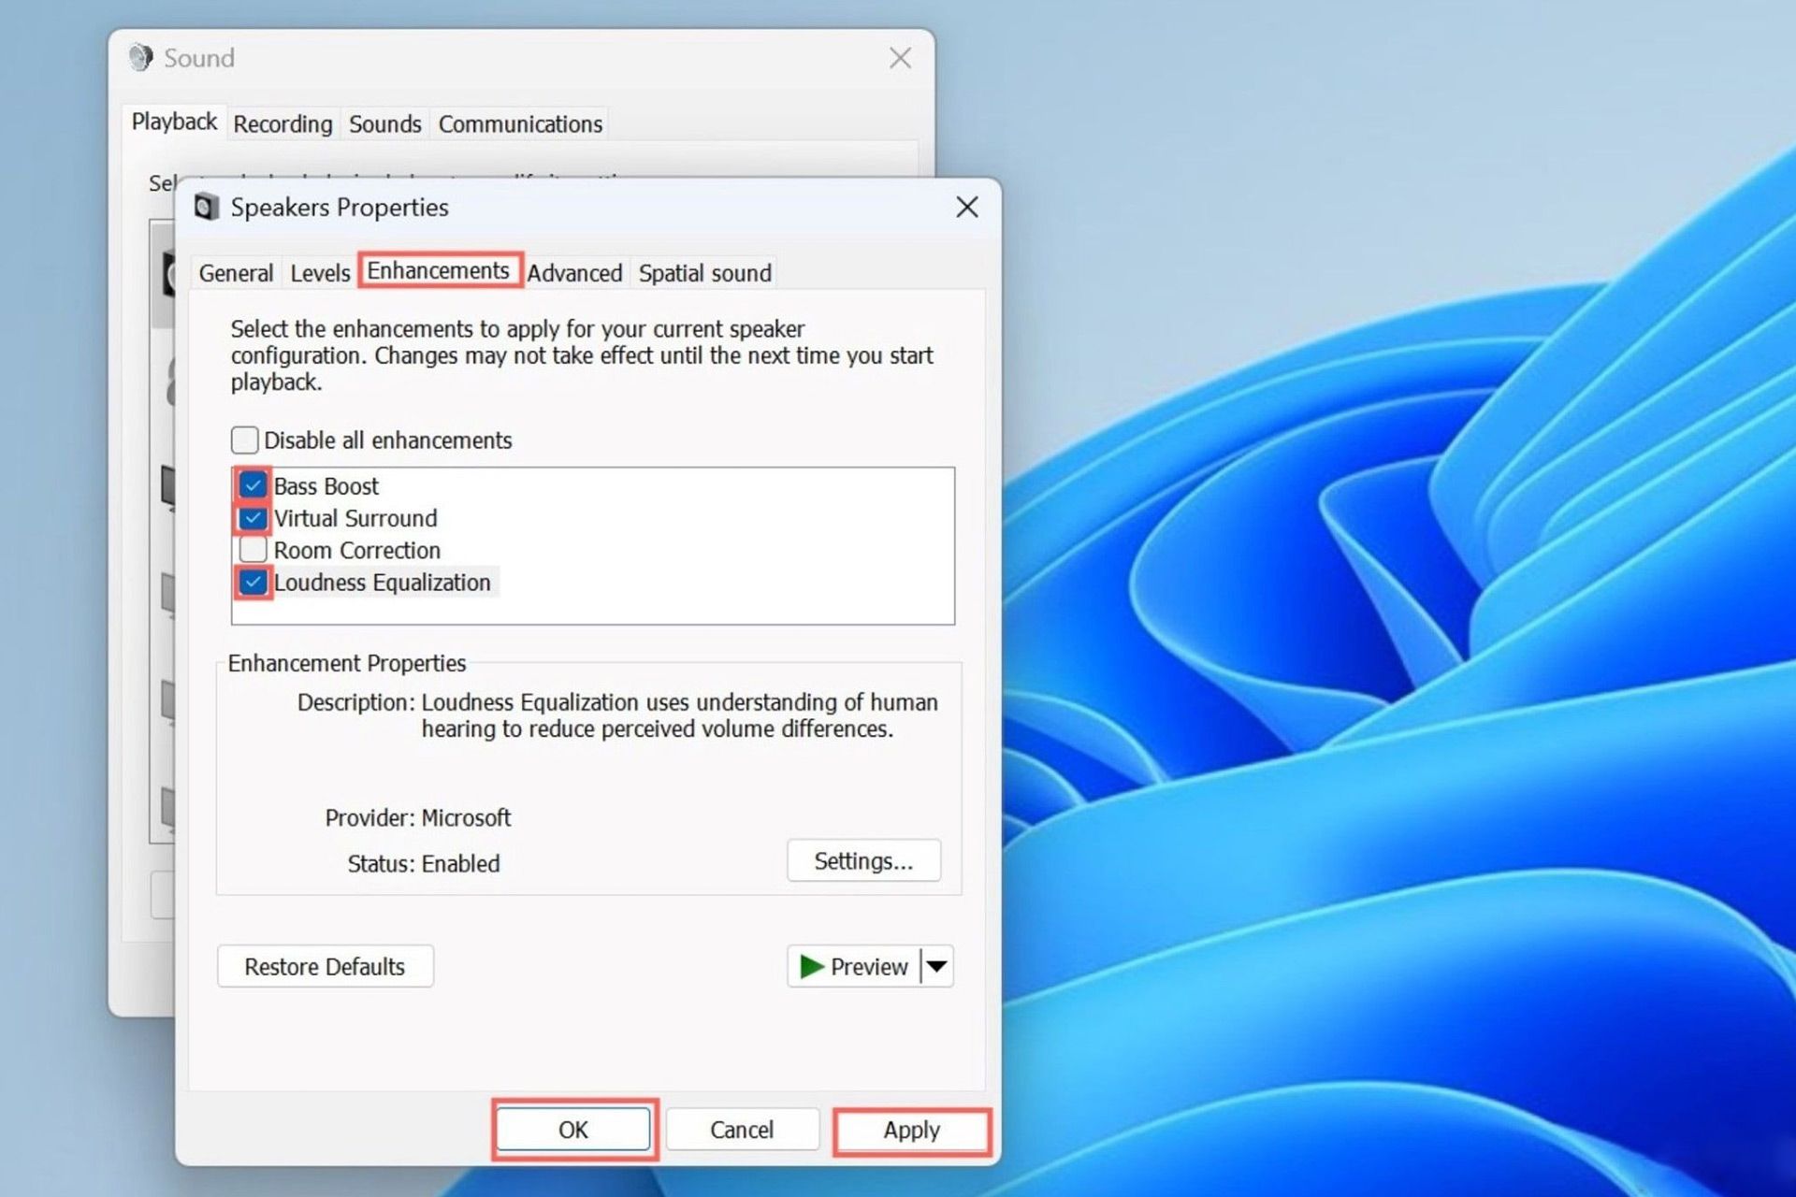Select Loudness Equalization from list
The width and height of the screenshot is (1796, 1197).
coord(383,581)
